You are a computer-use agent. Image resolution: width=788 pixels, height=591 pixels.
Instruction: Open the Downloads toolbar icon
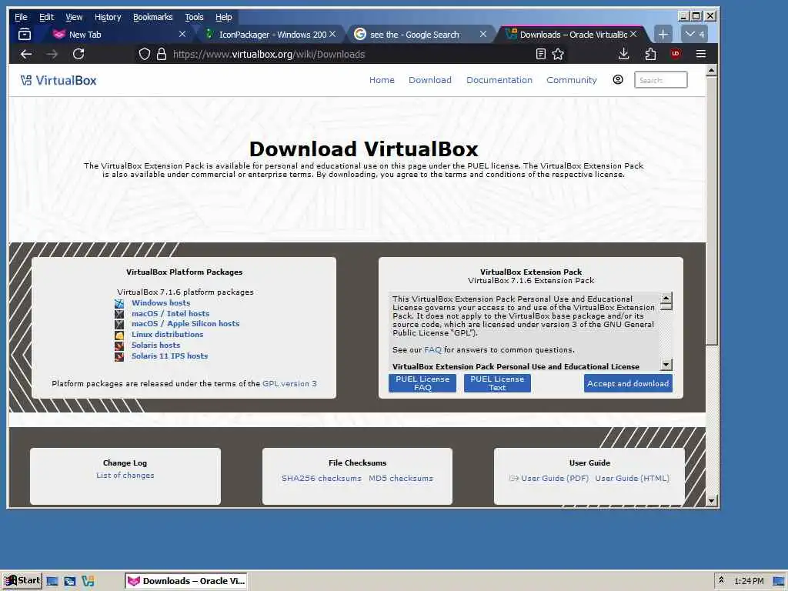[623, 54]
